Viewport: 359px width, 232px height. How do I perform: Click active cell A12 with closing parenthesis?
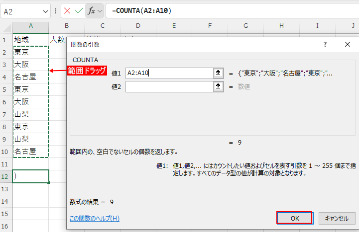coord(31,176)
